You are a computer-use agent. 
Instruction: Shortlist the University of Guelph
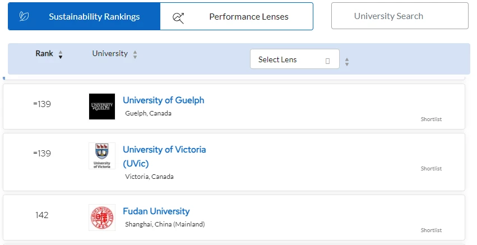click(431, 119)
